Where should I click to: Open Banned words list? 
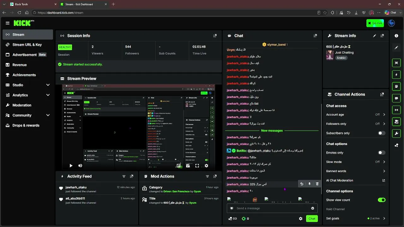click(356, 171)
